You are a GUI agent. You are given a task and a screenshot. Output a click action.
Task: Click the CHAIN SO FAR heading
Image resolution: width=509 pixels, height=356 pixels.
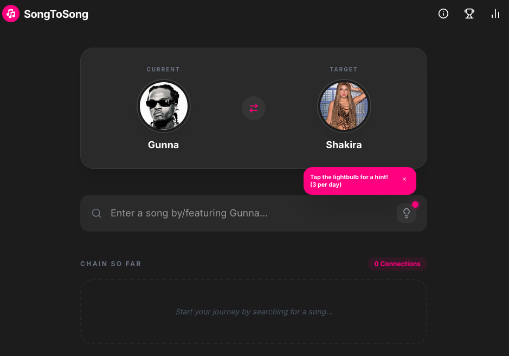[111, 264]
